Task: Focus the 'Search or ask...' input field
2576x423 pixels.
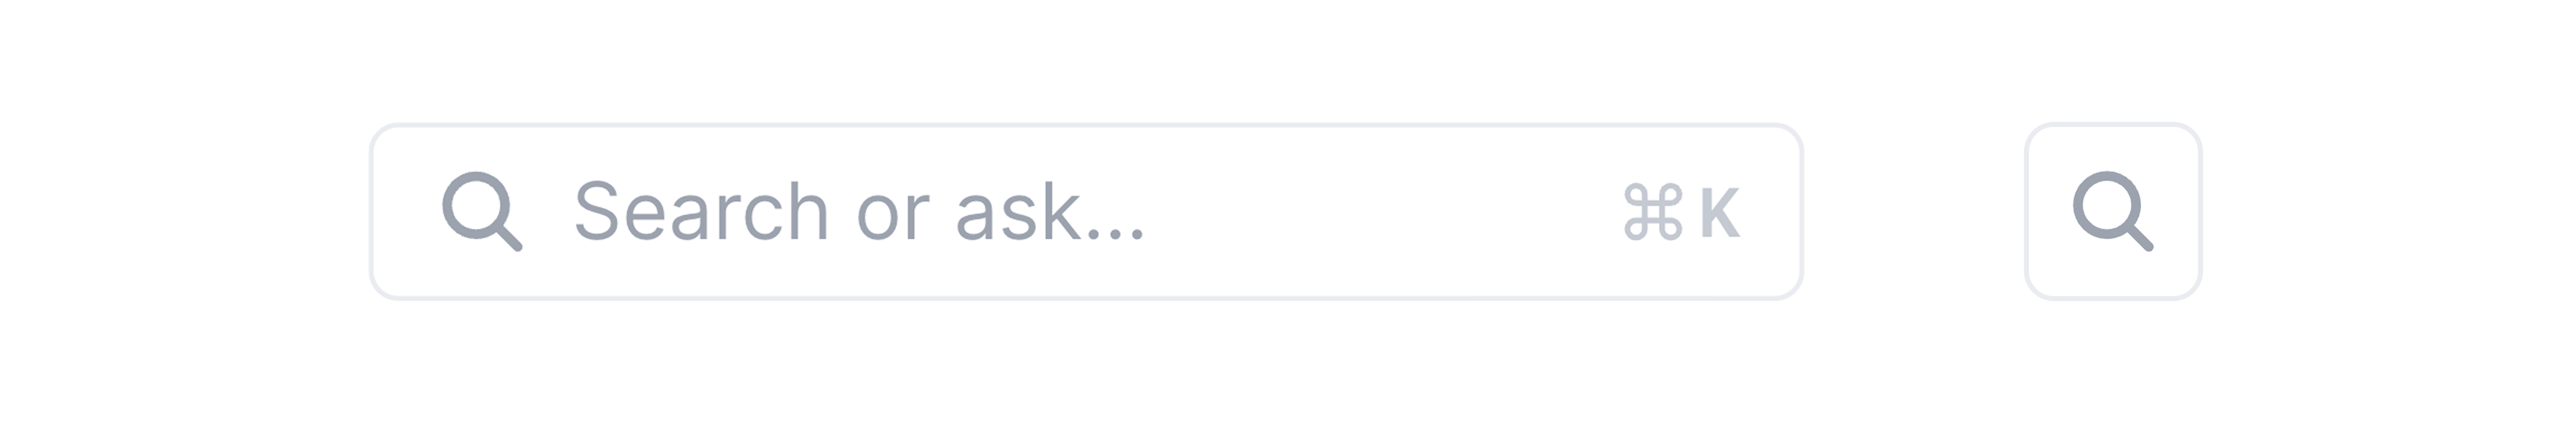Action: pyautogui.click(x=1086, y=211)
